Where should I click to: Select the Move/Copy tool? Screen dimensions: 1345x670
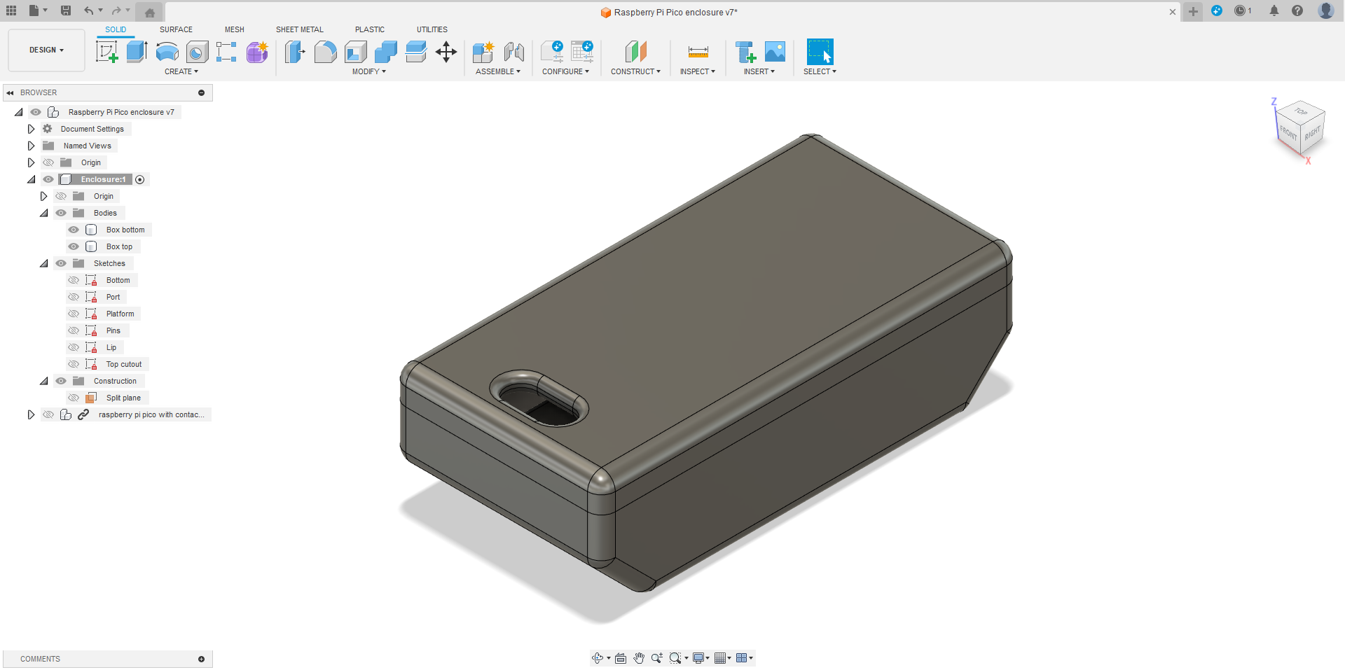click(446, 51)
